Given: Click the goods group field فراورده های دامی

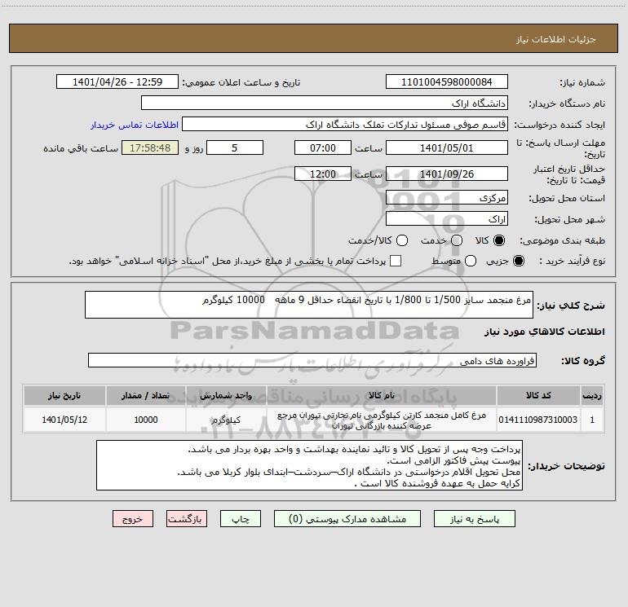Looking at the screenshot, I should pos(312,360).
